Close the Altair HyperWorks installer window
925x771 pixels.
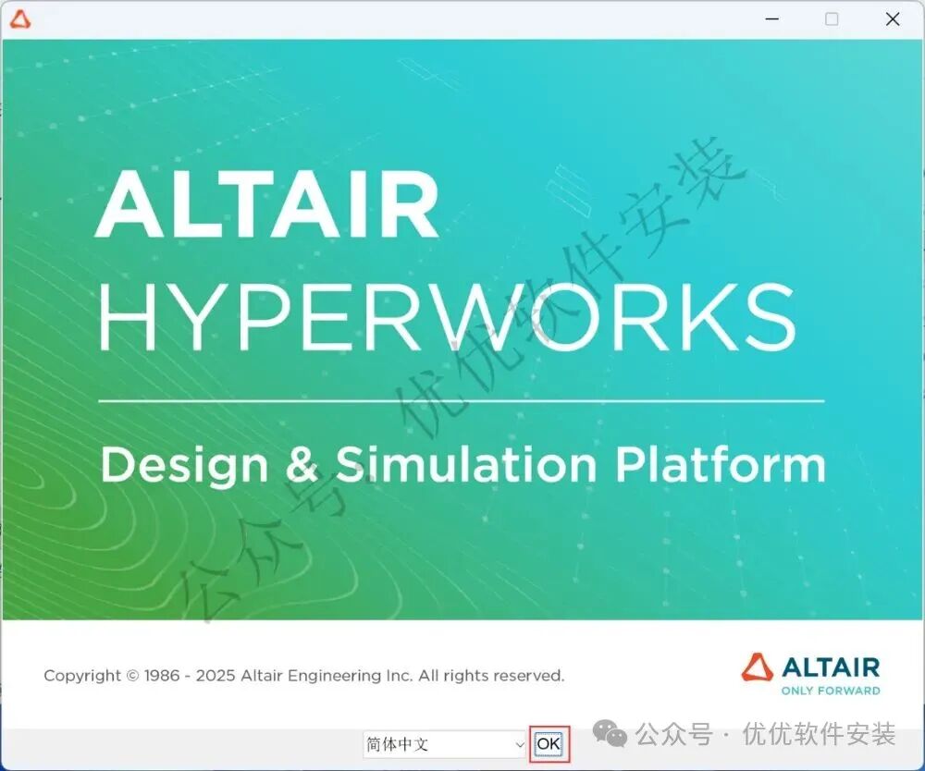893,19
